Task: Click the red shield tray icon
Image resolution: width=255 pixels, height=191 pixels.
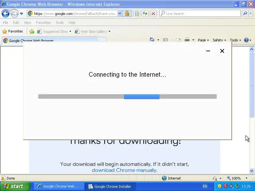Action: tap(225, 186)
